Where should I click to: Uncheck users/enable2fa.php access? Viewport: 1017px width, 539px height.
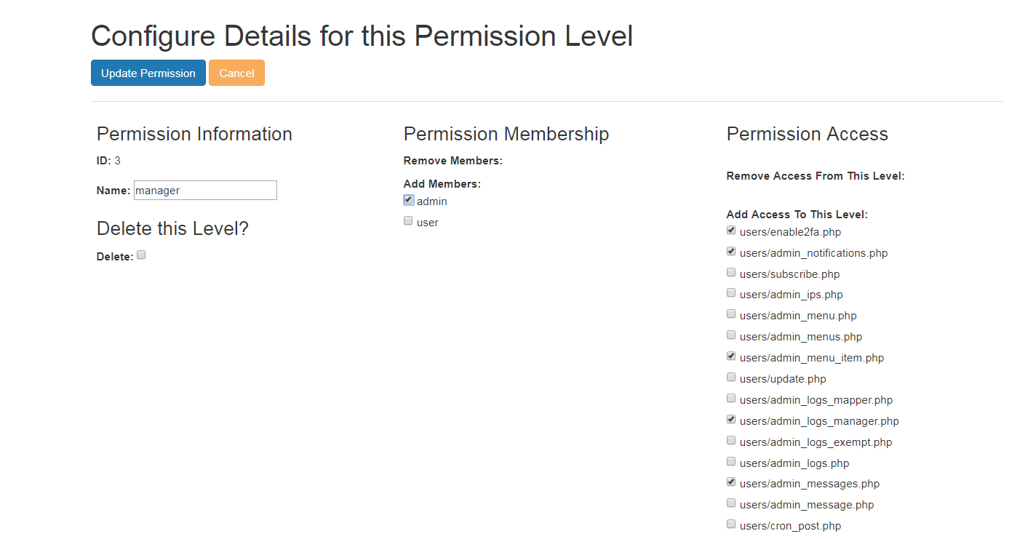click(731, 231)
